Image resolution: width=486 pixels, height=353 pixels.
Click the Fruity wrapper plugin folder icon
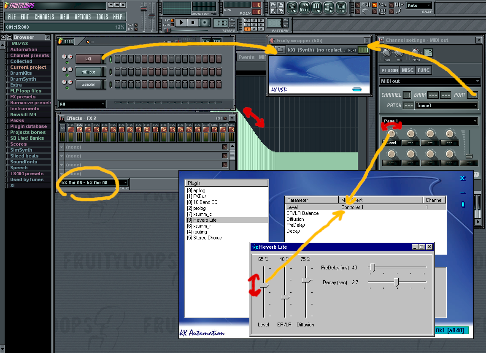coord(280,50)
